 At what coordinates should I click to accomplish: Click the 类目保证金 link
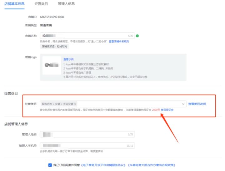[167, 110]
